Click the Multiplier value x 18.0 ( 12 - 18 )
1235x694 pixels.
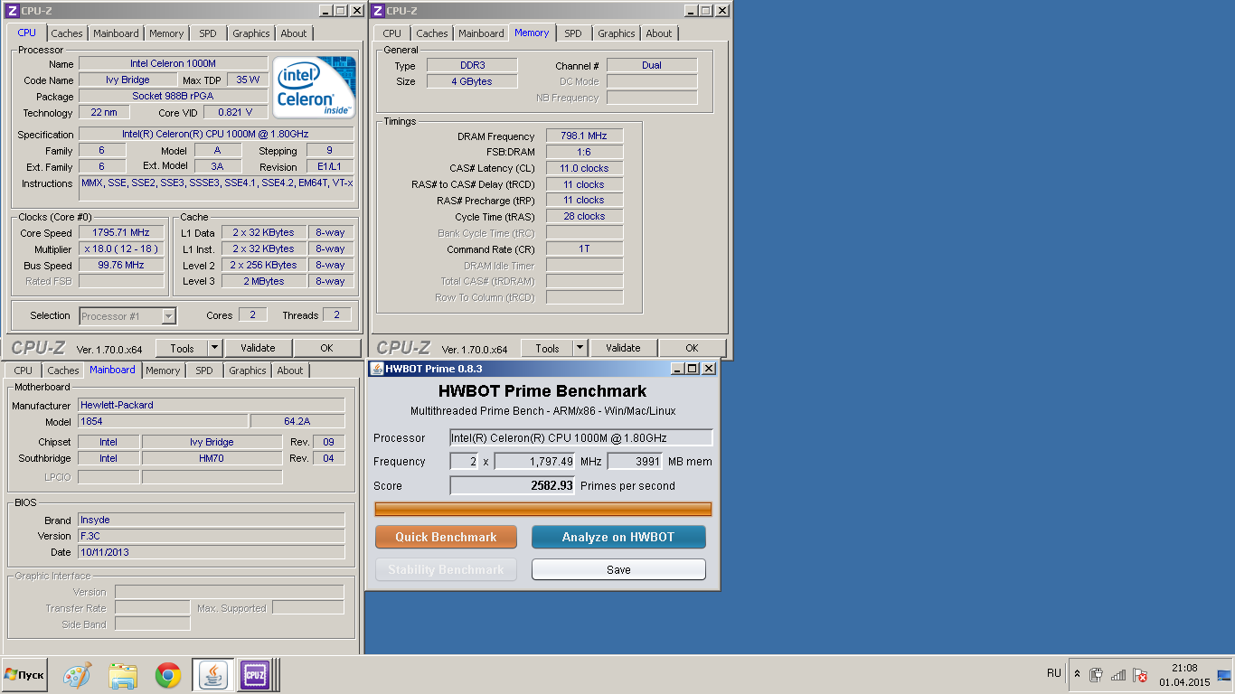tap(121, 249)
